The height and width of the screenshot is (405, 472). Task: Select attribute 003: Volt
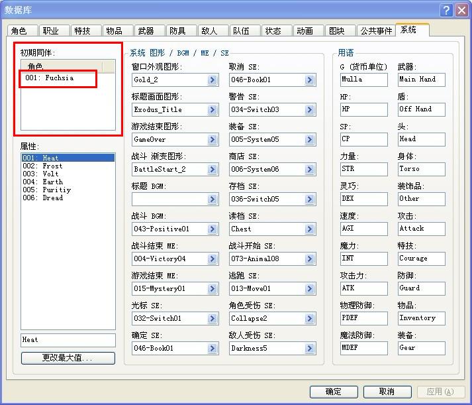pyautogui.click(x=68, y=174)
